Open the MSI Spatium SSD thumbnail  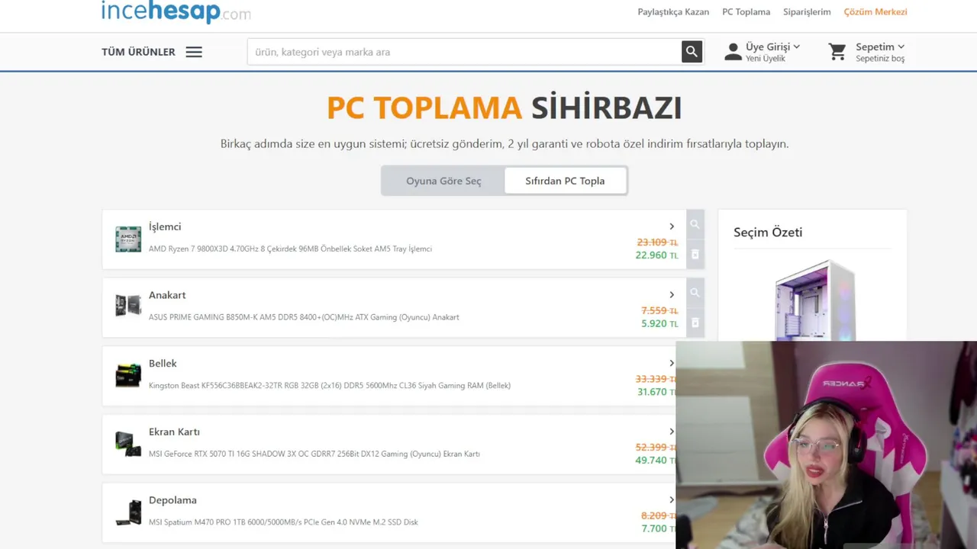[x=128, y=512]
